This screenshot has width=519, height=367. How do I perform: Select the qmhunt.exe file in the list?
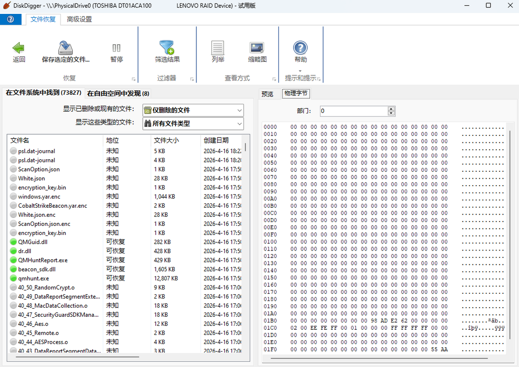pos(33,278)
